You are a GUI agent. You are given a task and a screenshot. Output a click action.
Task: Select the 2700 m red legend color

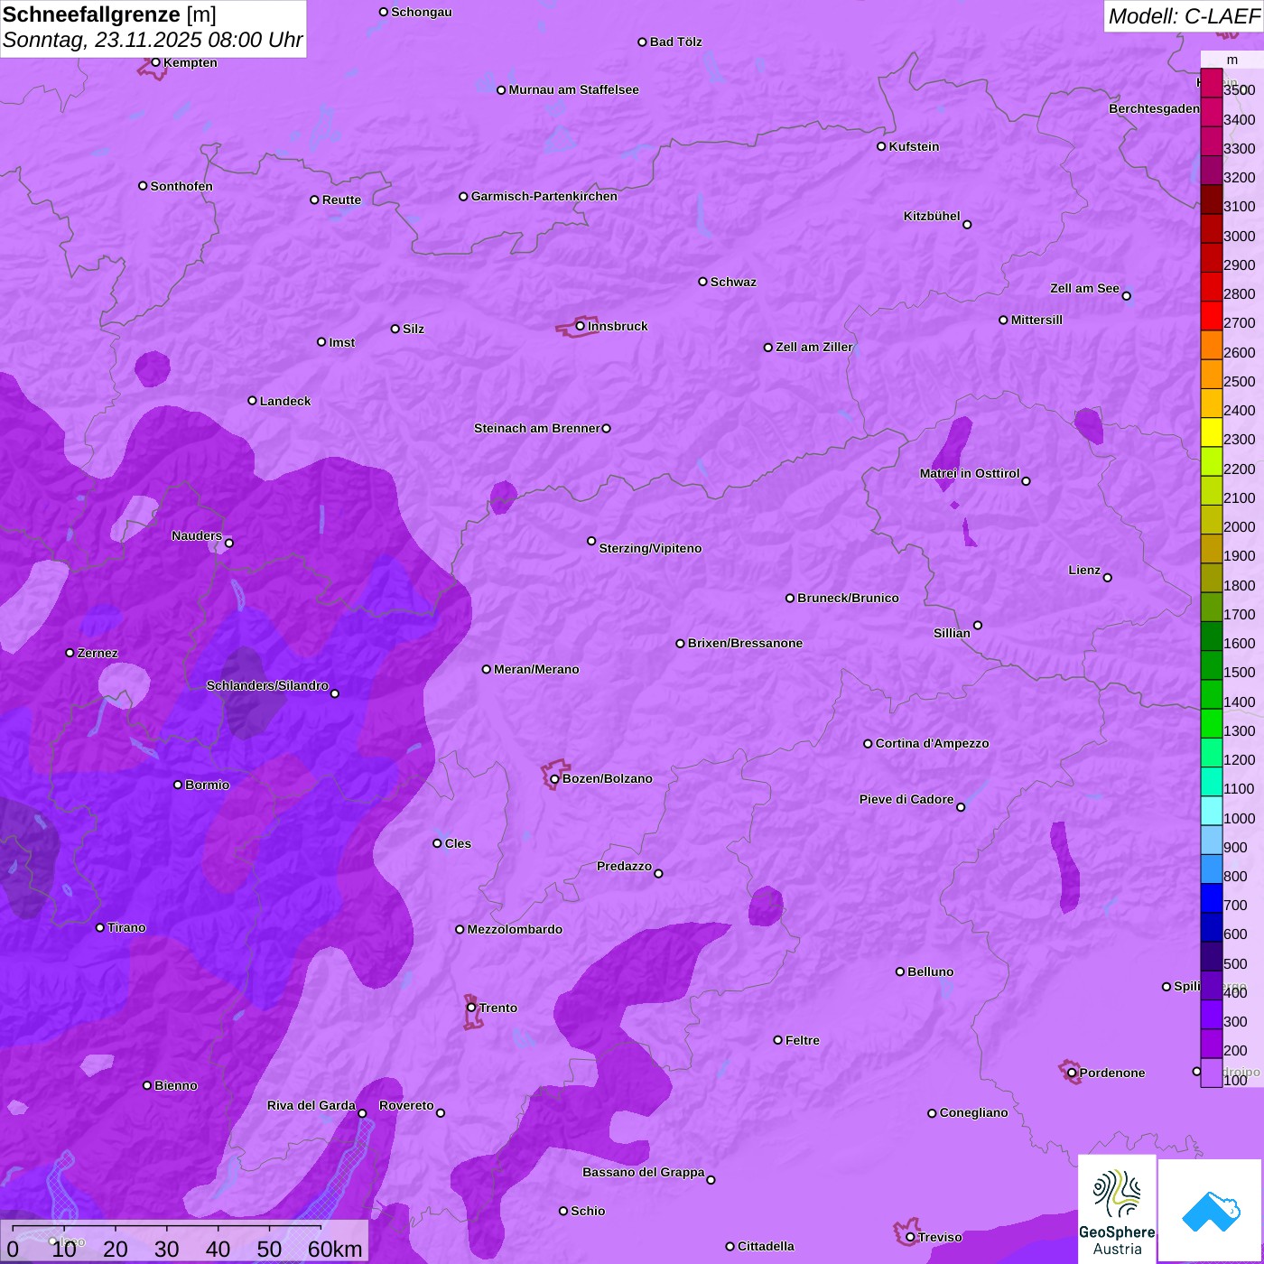[x=1211, y=316]
